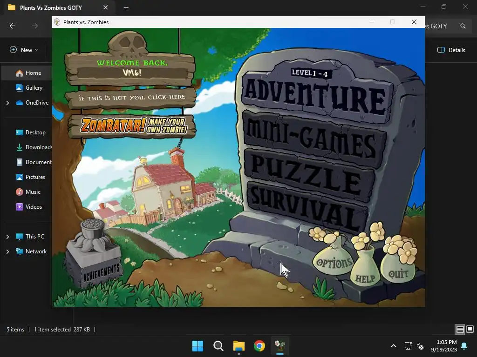Screen dimensions: 477x357
Task: Add a new File Explorer tab
Action: pyautogui.click(x=126, y=7)
